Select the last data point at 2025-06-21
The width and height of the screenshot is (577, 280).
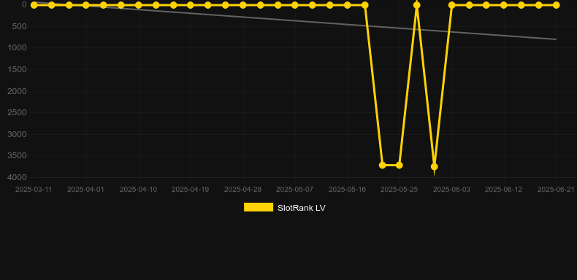tap(556, 5)
